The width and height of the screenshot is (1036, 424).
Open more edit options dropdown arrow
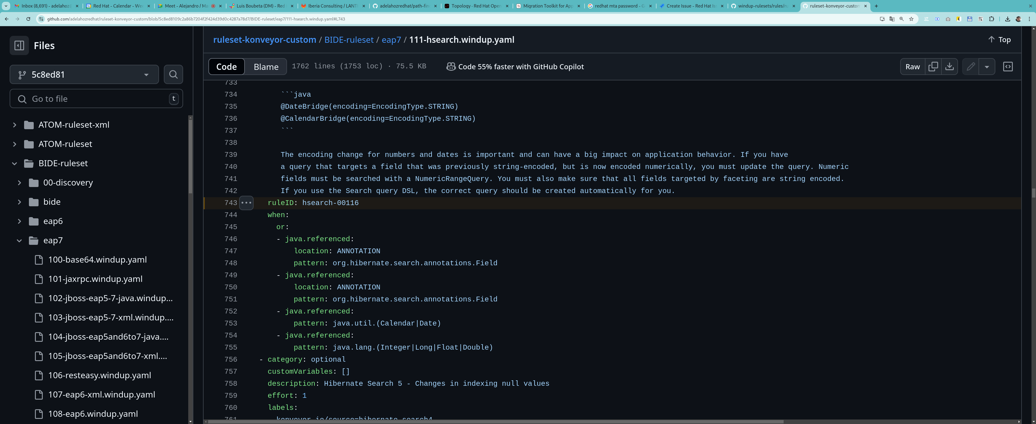987,67
